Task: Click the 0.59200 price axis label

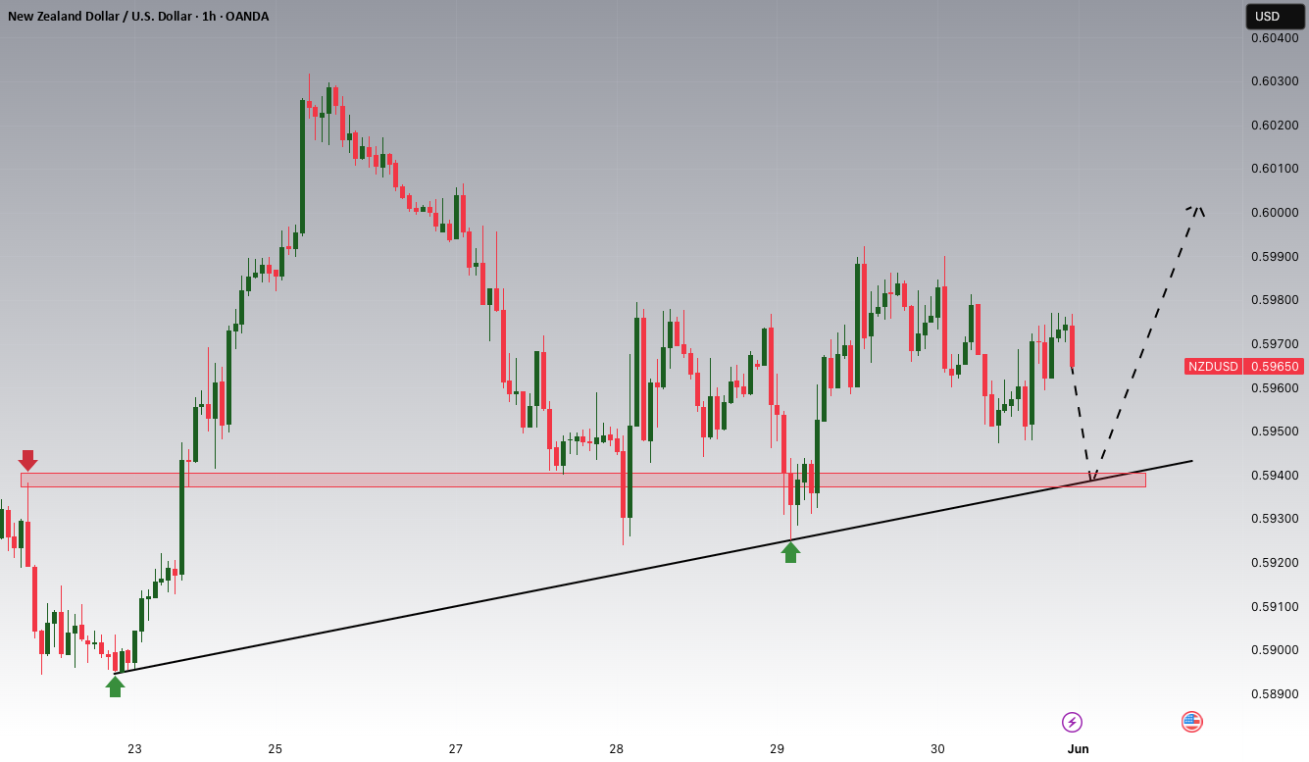Action: 1275,563
